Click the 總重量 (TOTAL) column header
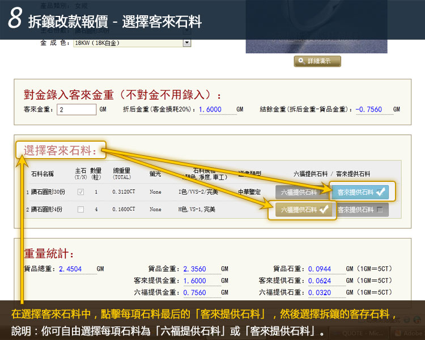425x340 pixels. 122,174
